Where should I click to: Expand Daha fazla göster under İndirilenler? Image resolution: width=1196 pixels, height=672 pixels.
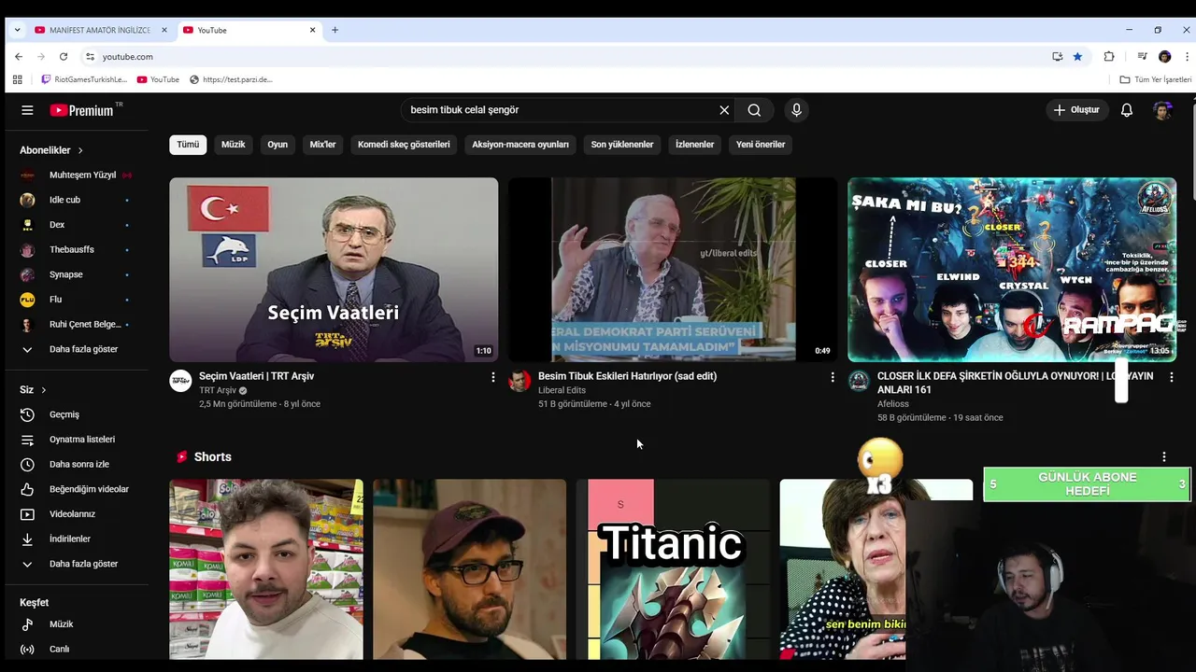click(x=77, y=564)
